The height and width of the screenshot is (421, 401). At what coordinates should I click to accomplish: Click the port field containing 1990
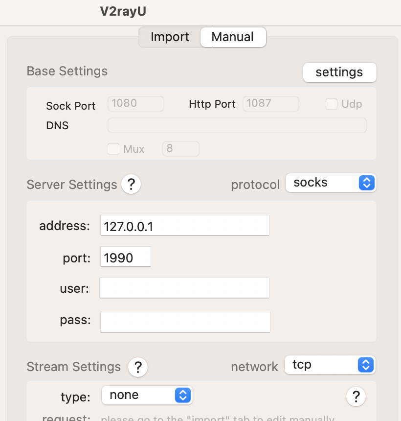point(126,257)
